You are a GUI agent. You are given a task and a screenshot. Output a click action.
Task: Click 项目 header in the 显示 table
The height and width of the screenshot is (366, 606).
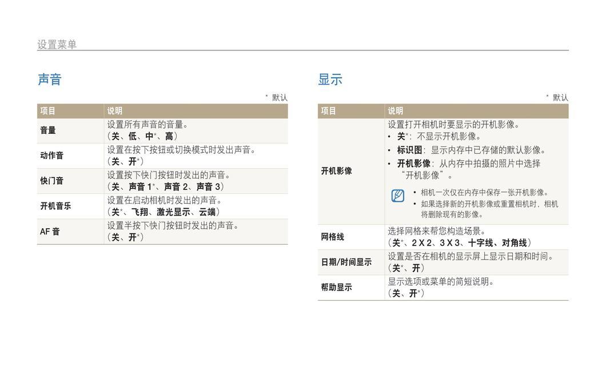[329, 111]
